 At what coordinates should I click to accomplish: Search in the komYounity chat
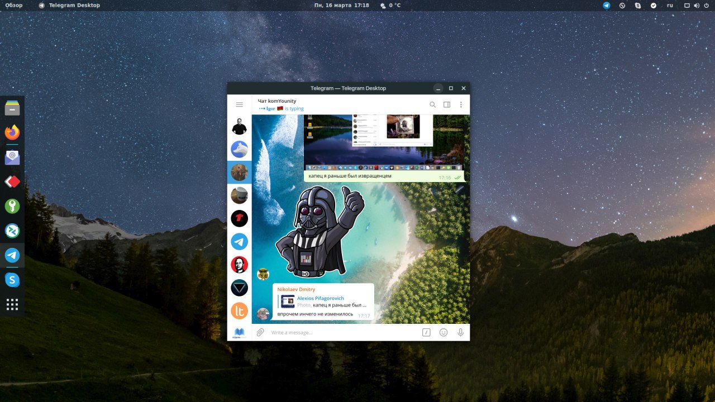coord(432,104)
